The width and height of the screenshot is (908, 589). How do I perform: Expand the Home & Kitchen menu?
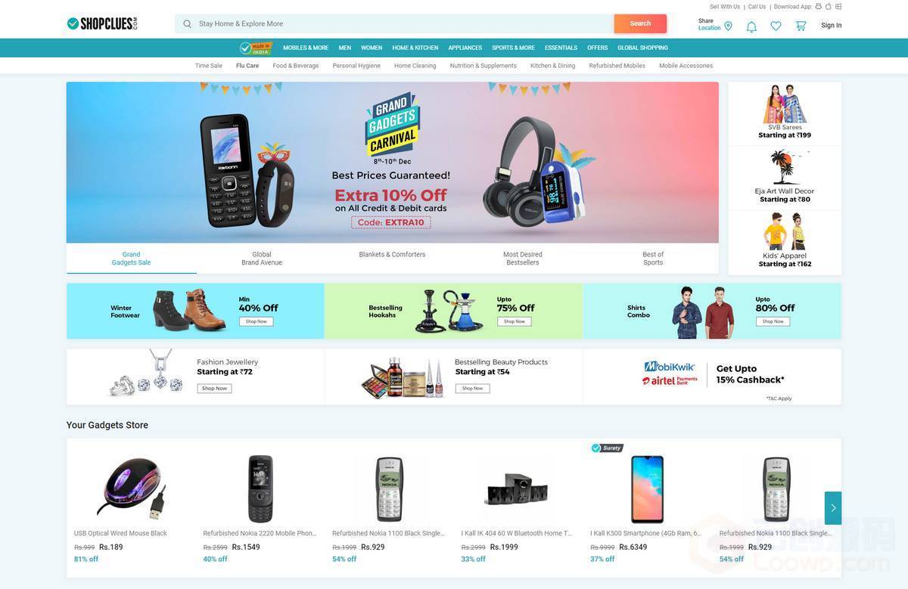pyautogui.click(x=415, y=48)
